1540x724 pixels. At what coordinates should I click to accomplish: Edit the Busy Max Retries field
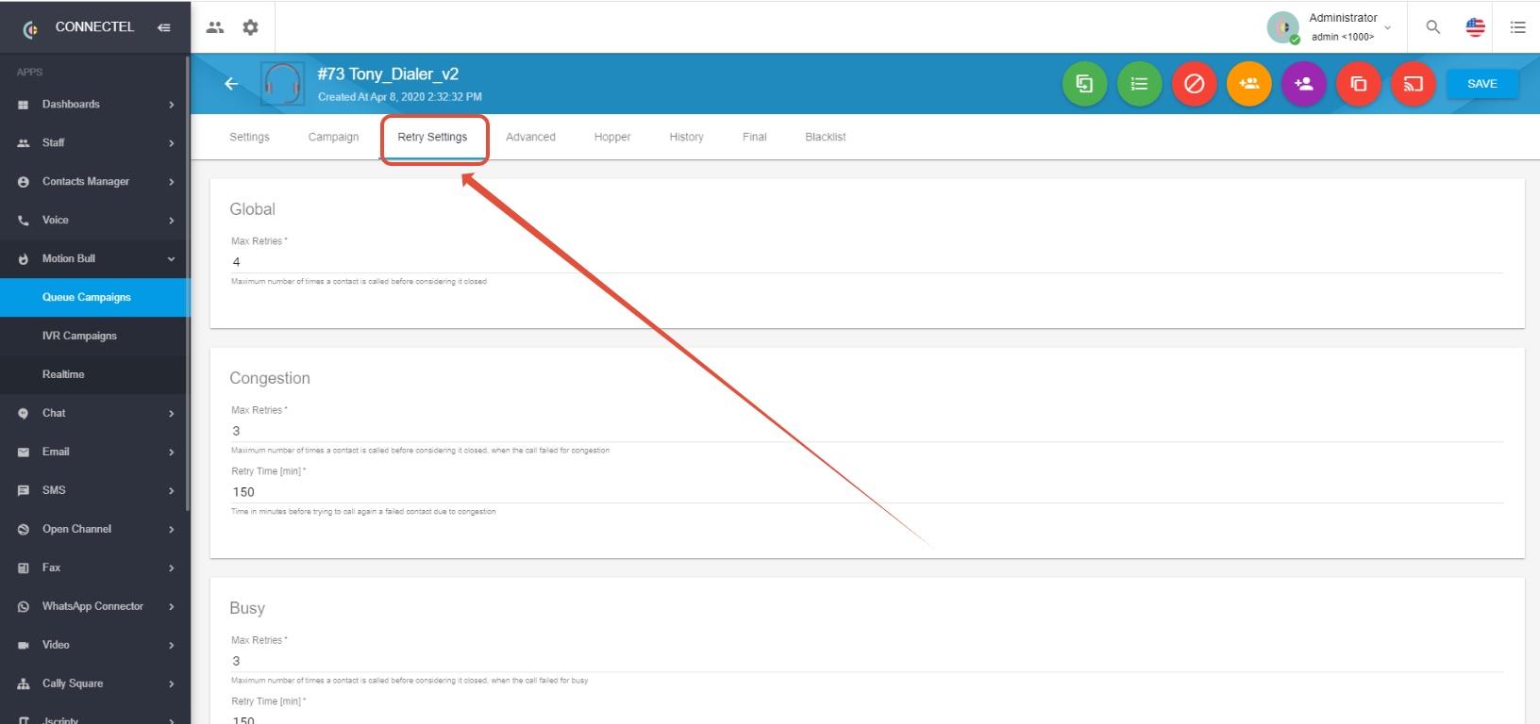866,661
